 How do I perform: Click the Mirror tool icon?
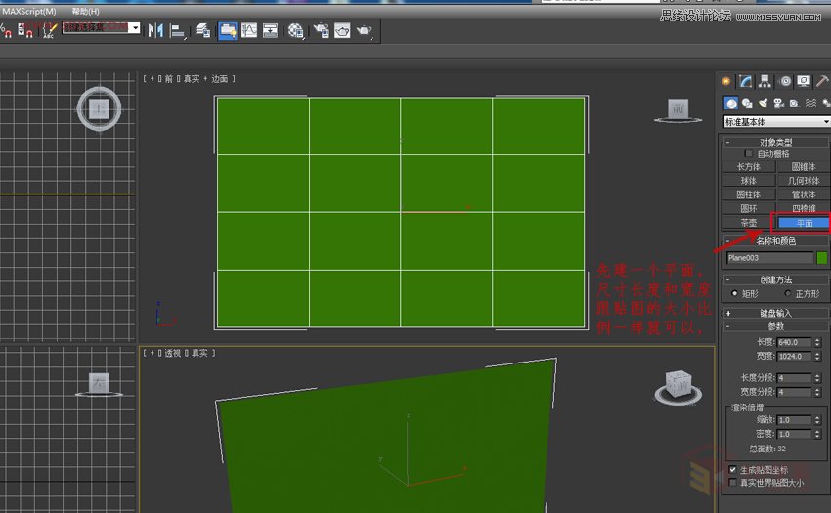tap(155, 30)
